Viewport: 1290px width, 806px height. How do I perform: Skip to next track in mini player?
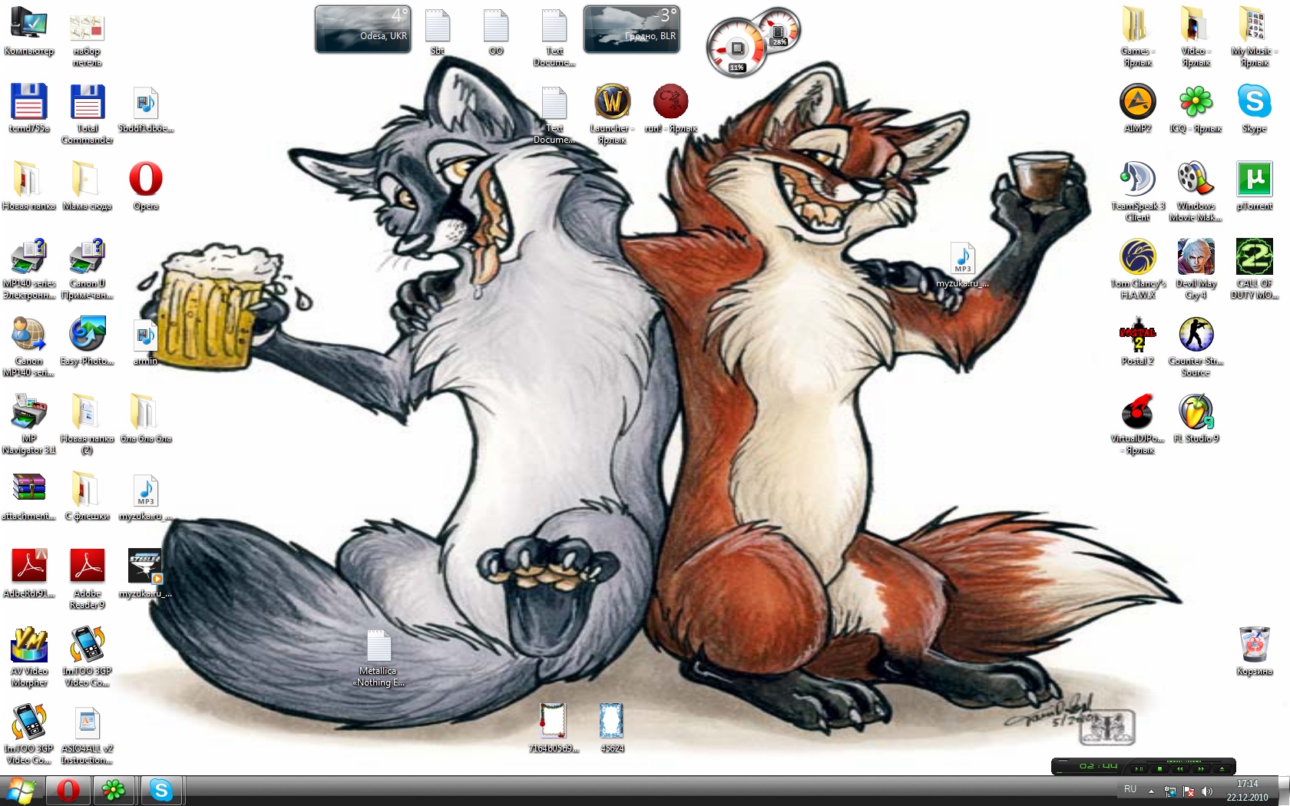1201,768
